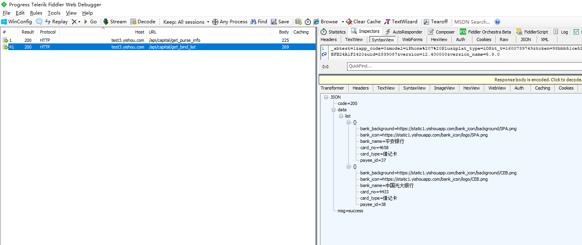Click the Save sessions button
The height and width of the screenshot is (245, 582).
point(280,22)
